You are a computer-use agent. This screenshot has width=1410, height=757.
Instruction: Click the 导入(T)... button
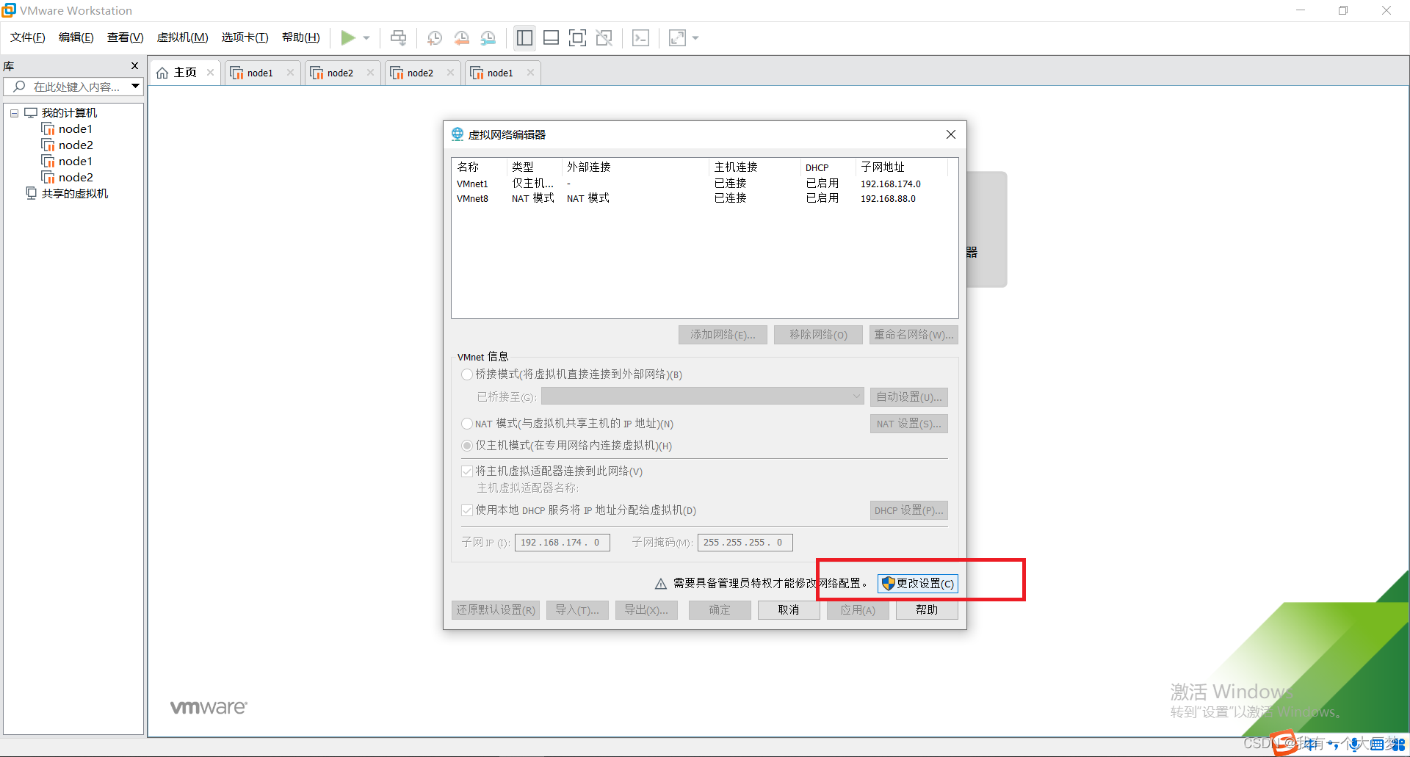(577, 610)
